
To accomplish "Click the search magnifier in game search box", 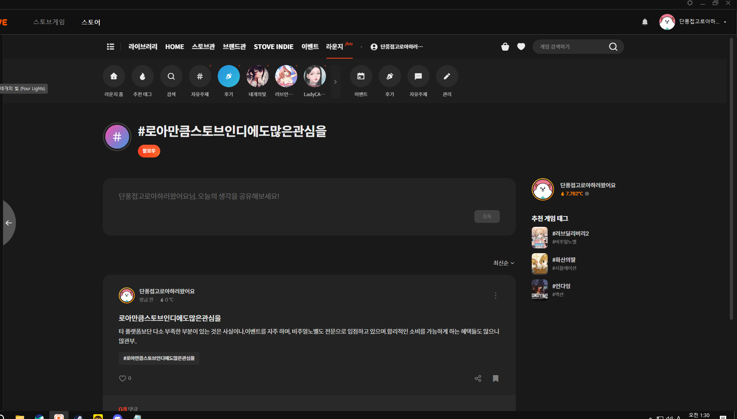I will pos(613,47).
